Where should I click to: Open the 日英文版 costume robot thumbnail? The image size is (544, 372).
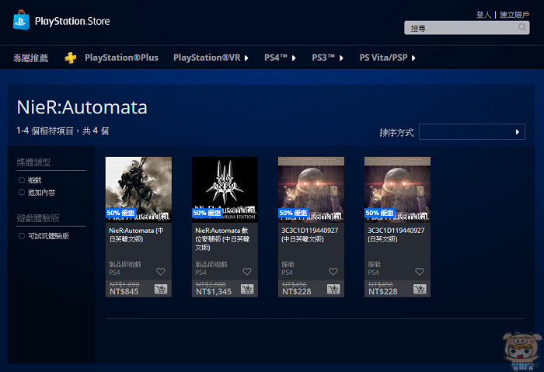point(397,189)
